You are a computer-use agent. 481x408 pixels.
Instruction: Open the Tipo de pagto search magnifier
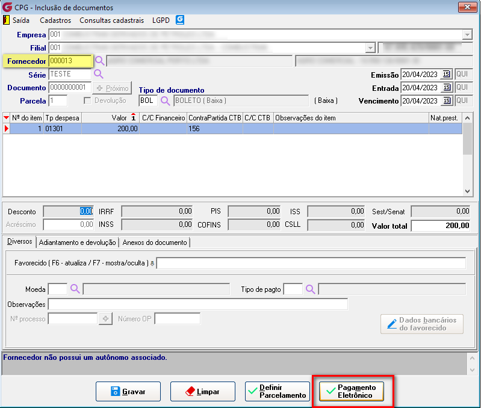click(x=310, y=289)
